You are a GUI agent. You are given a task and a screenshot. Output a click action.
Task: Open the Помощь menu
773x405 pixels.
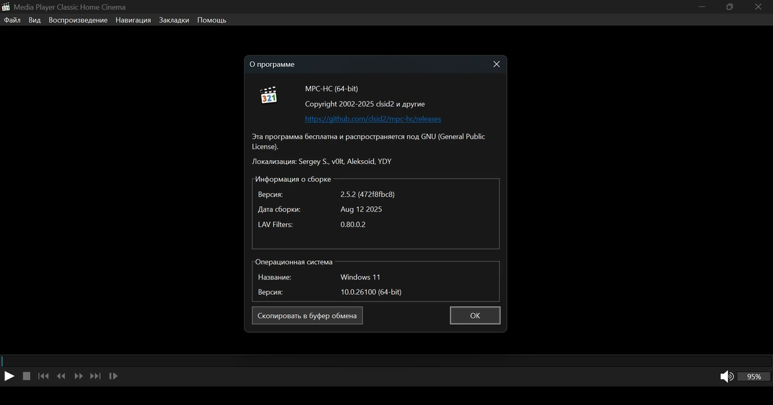point(212,20)
